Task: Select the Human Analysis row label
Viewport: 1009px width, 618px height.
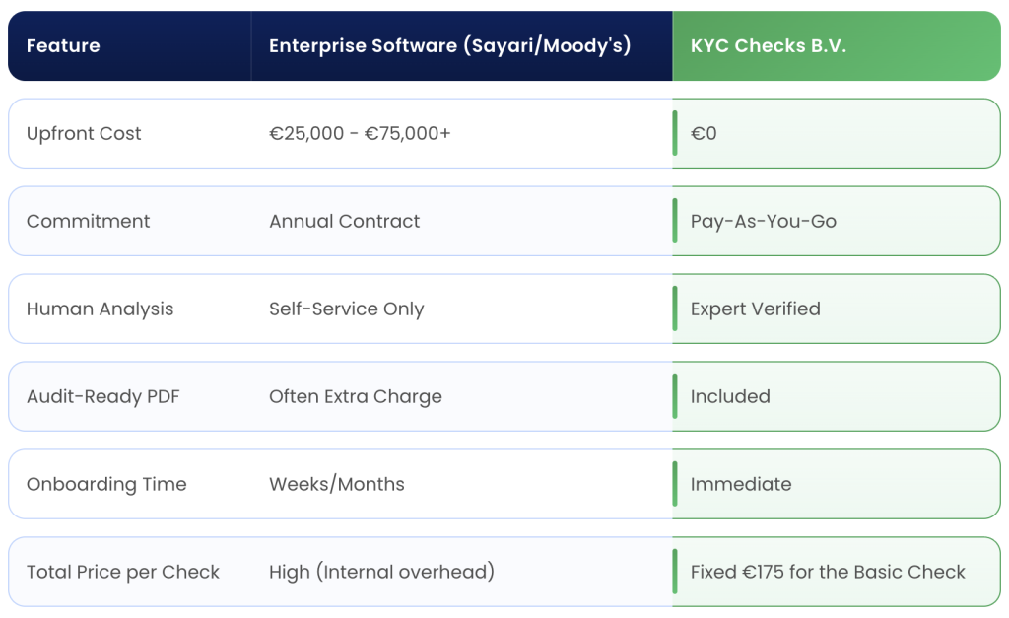Action: [x=100, y=309]
